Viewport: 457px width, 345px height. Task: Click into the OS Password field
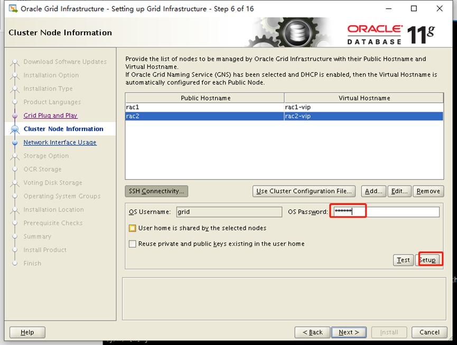(386, 212)
